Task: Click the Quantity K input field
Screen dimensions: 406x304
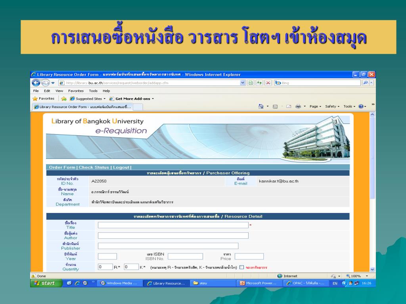Action: 131,267
